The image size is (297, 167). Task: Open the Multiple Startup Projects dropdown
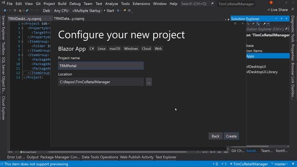point(87,11)
